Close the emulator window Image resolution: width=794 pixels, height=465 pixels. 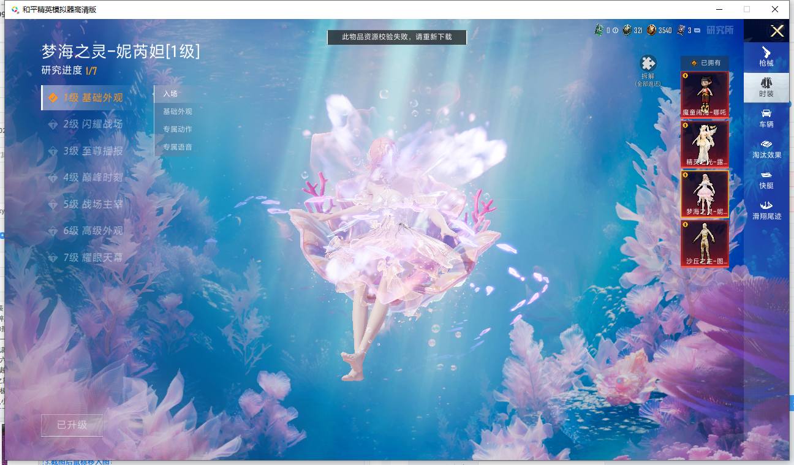pos(775,9)
